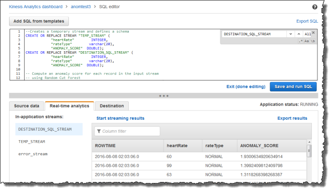Click Exit (done editing) link
This screenshot has width=333, height=192.
click(x=246, y=86)
